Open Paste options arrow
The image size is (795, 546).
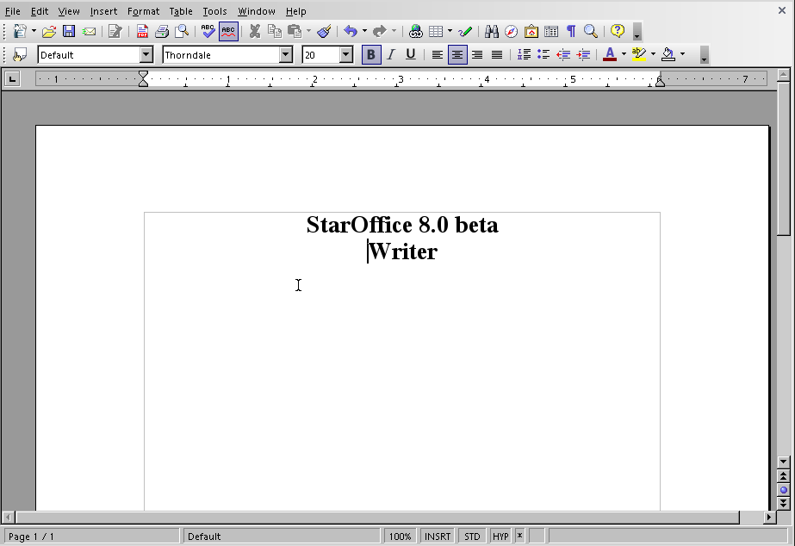[x=308, y=31]
